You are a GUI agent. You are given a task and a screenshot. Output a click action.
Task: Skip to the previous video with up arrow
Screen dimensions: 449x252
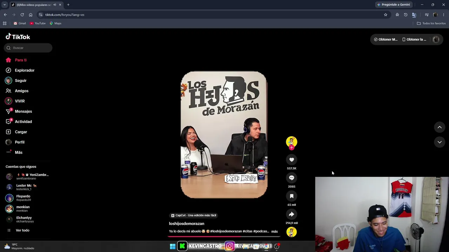(440, 127)
